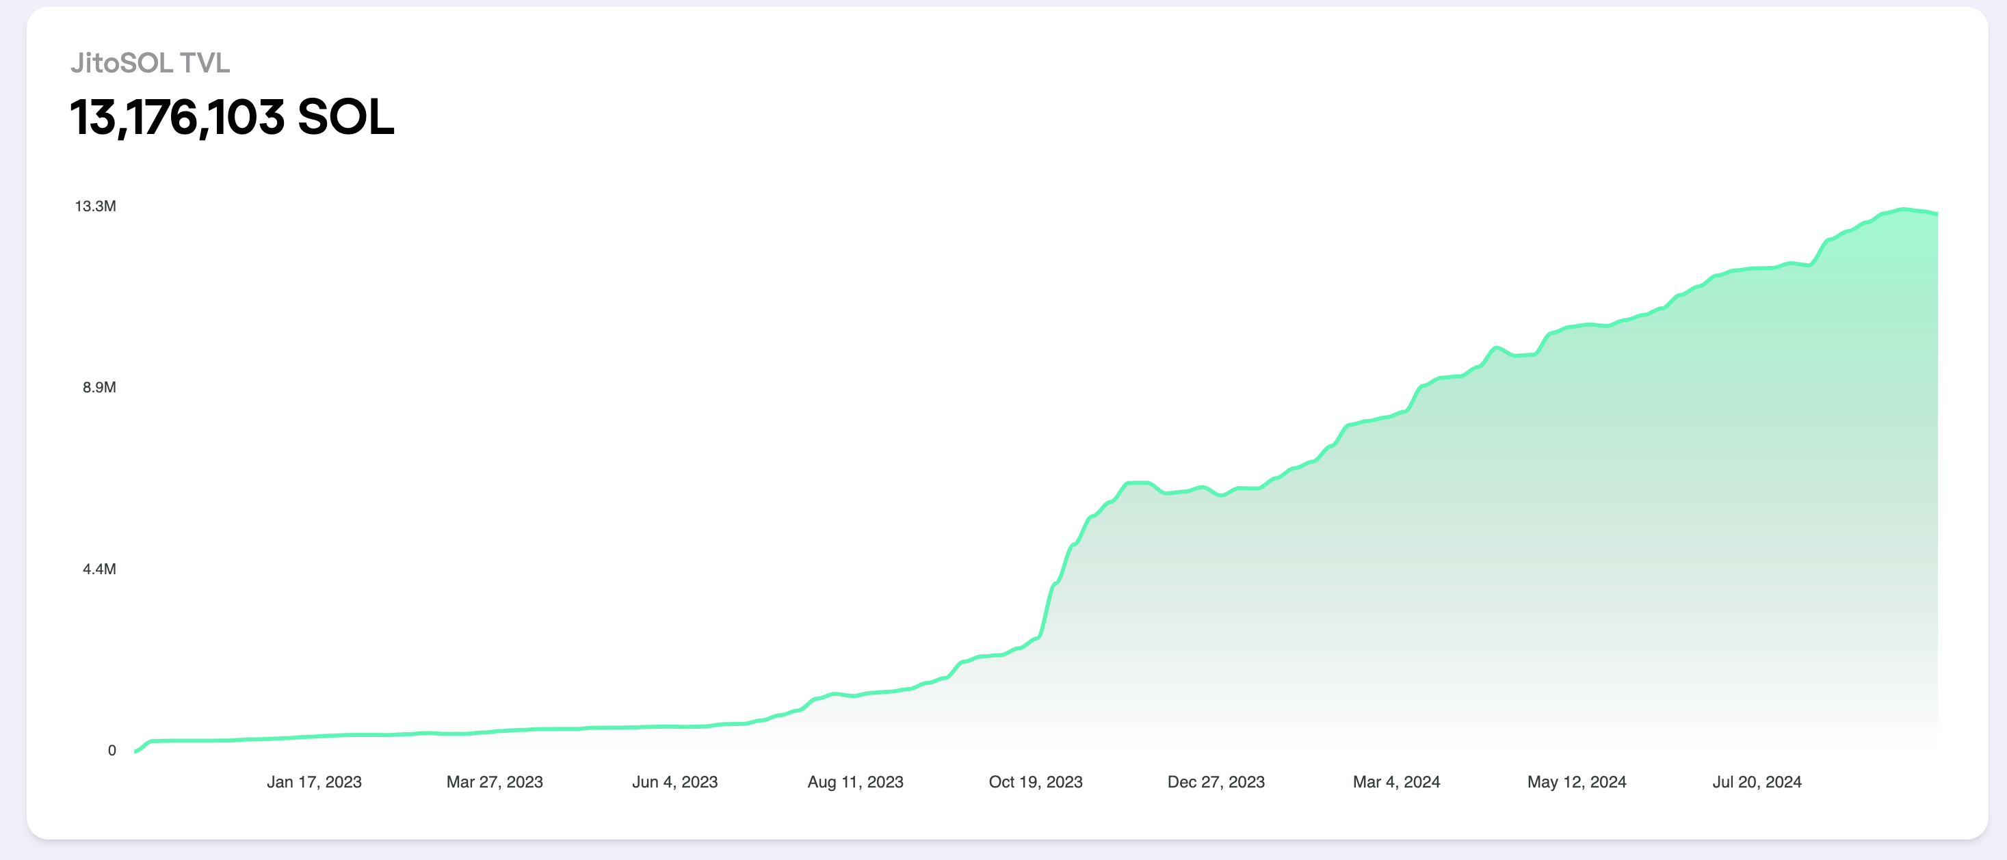Viewport: 2007px width, 860px height.
Task: Click the steep rise near Oct 19, 2023
Action: click(1047, 607)
